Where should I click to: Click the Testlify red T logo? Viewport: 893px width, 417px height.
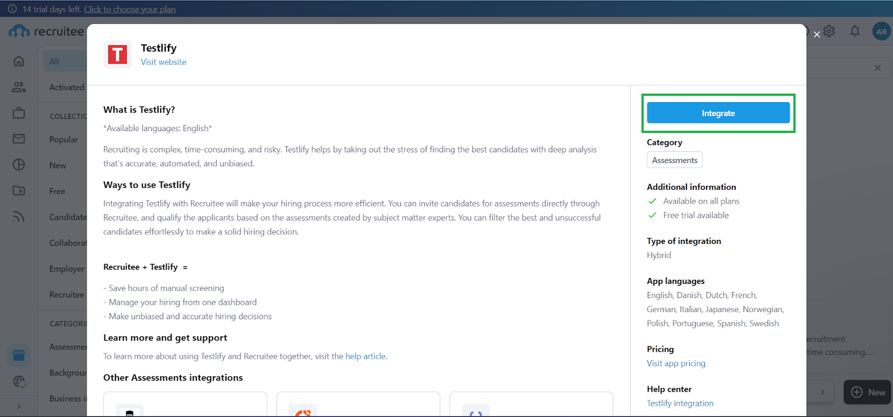pos(117,55)
